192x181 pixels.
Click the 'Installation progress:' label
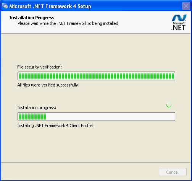point(37,108)
